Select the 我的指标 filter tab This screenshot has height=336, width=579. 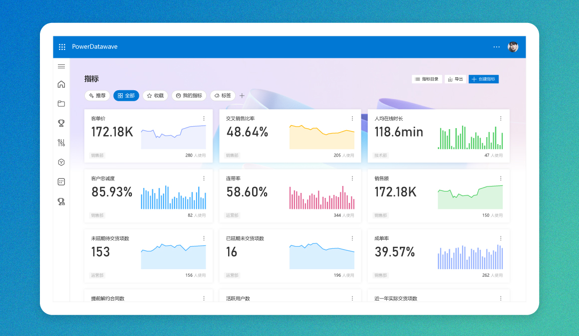pos(189,96)
